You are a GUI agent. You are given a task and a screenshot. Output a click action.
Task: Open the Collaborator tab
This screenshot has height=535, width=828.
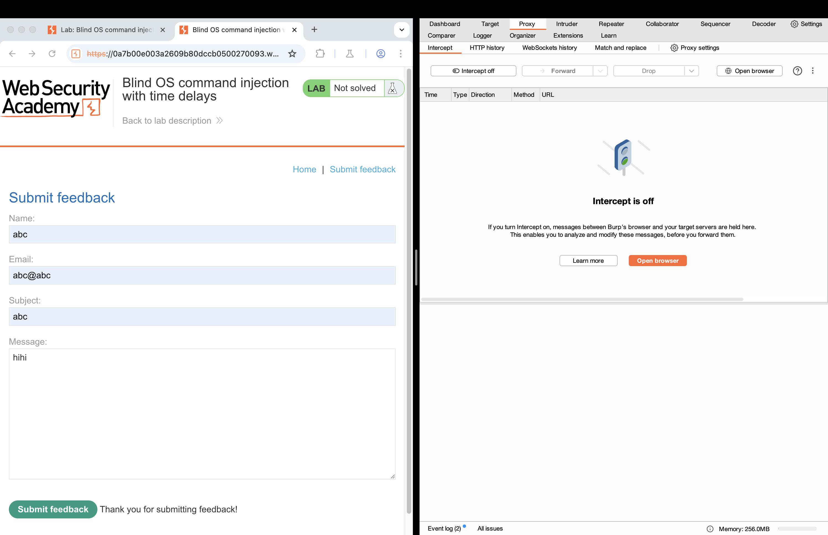pyautogui.click(x=662, y=24)
